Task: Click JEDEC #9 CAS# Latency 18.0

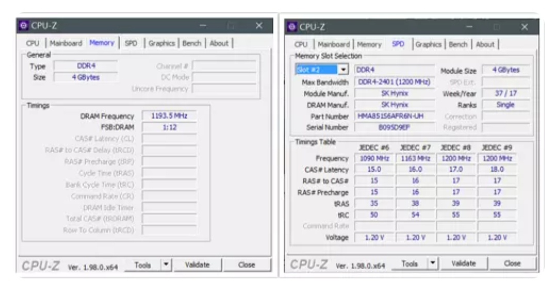Action: coord(497,169)
